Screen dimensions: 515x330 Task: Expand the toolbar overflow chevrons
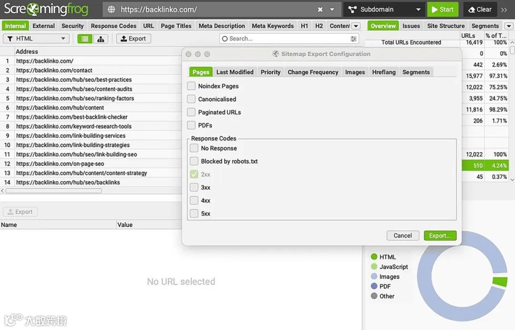504,10
